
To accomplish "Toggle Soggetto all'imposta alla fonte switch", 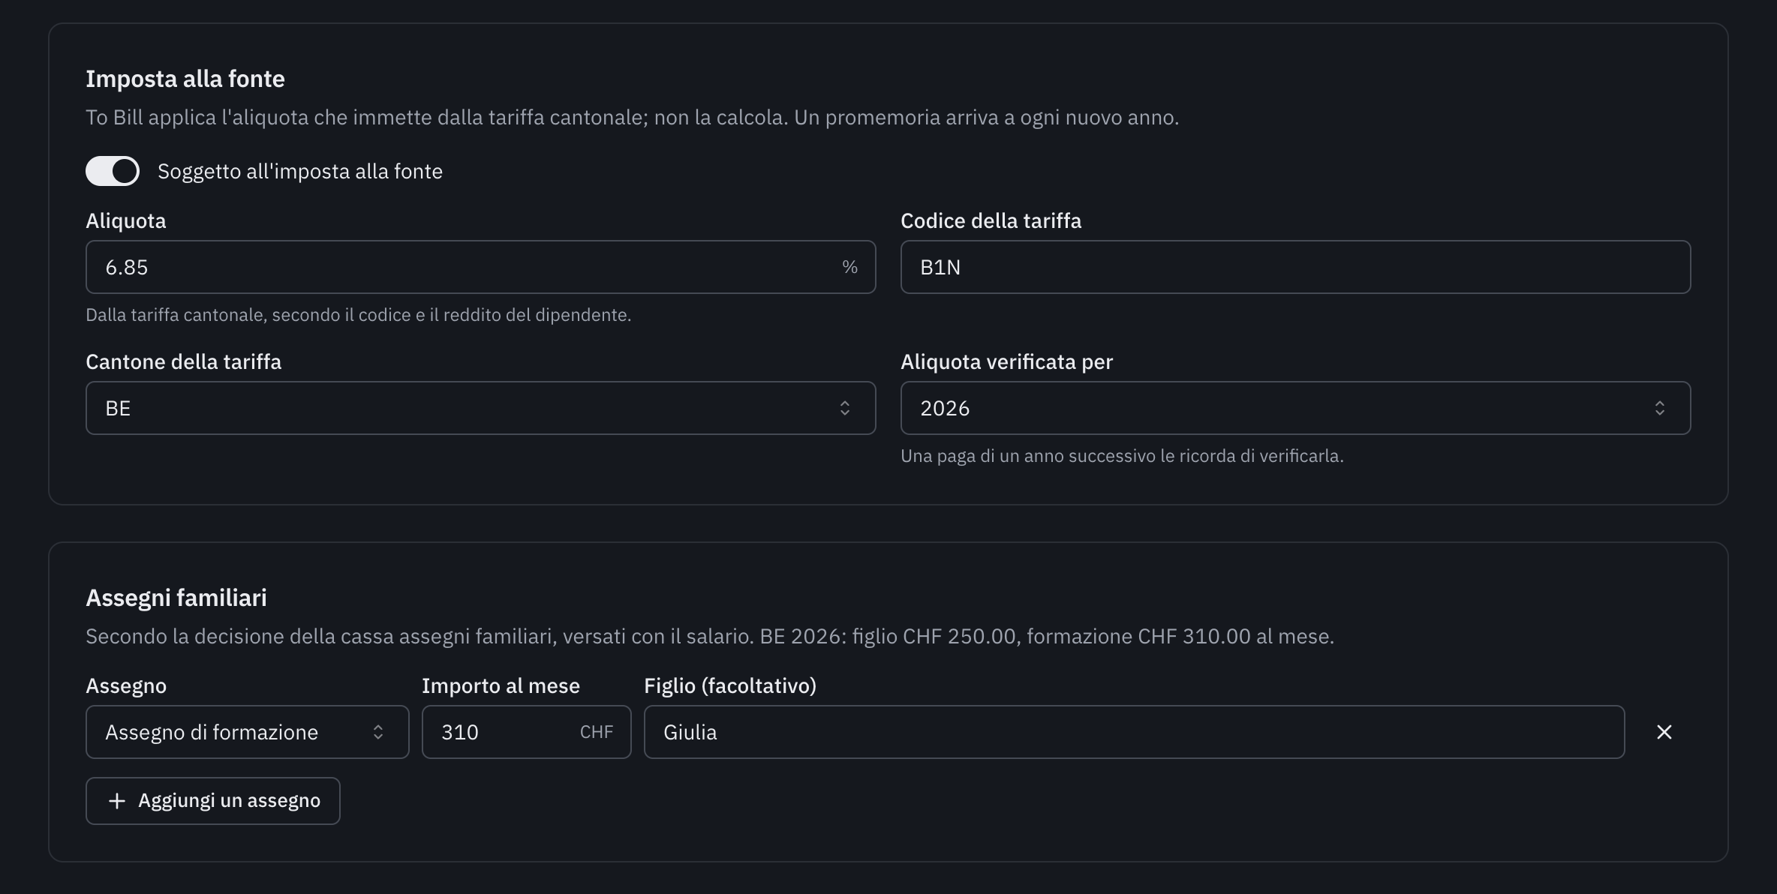I will (x=113, y=171).
